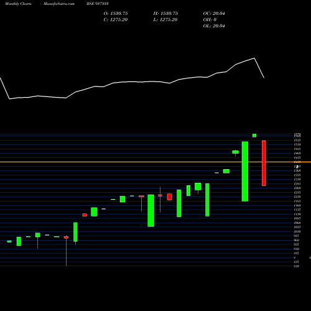Select the 'OC: 20.04' reading

pyautogui.click(x=214, y=14)
